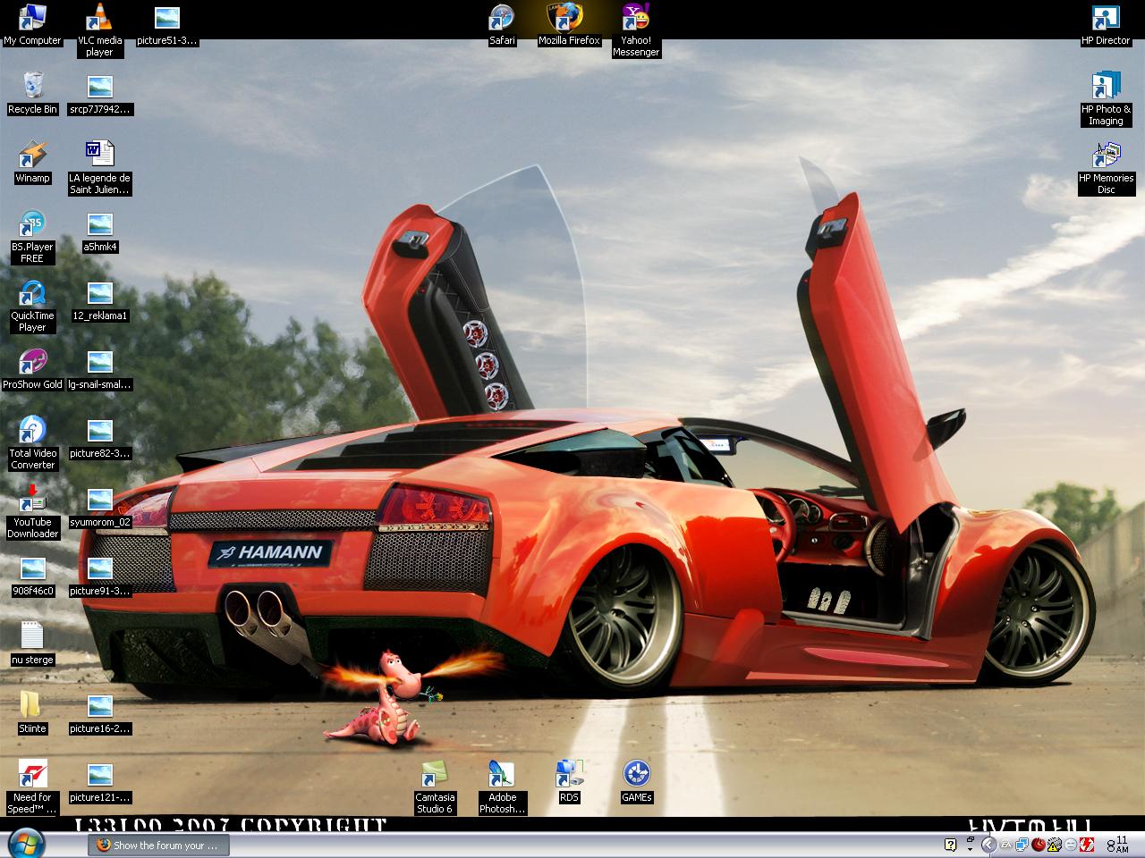Select the VLC media player shortcut
The height and width of the screenshot is (858, 1145).
coord(99,30)
